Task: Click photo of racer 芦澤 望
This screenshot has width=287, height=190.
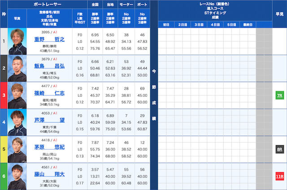Action: [x=17, y=122]
